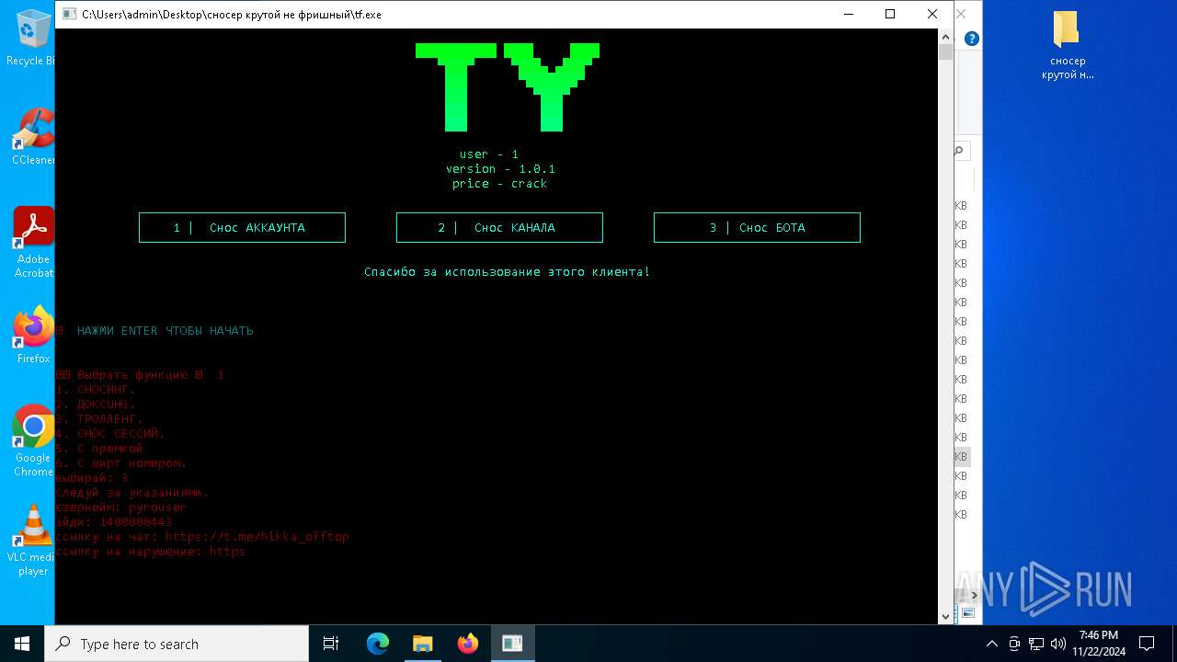Click the '4. СНОС СЕССИЙ.' menu line
Image resolution: width=1177 pixels, height=662 pixels.
(109, 434)
